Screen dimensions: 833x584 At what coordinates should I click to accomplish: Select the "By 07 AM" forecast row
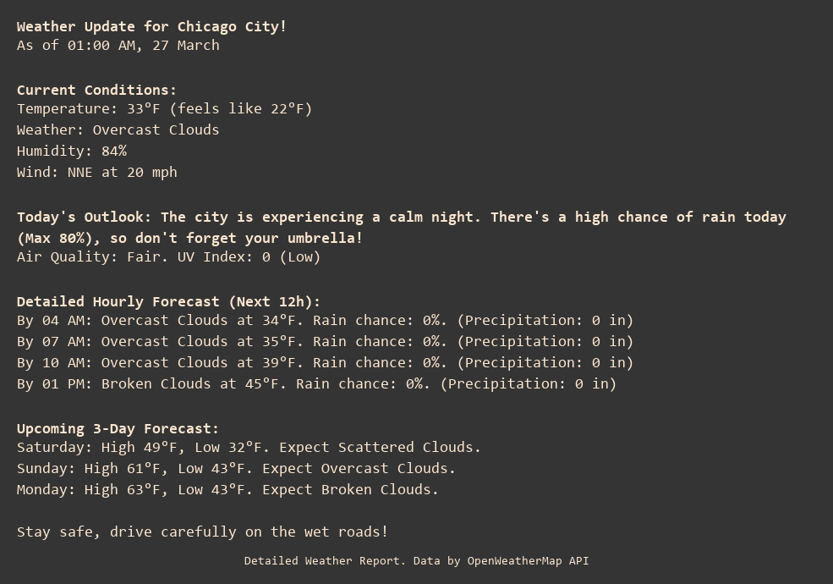[325, 342]
